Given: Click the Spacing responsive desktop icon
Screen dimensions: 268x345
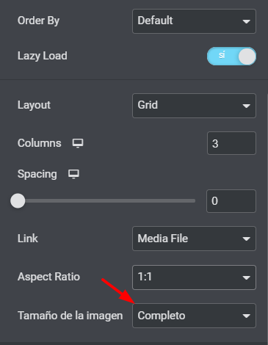Looking at the screenshot, I should click(73, 174).
